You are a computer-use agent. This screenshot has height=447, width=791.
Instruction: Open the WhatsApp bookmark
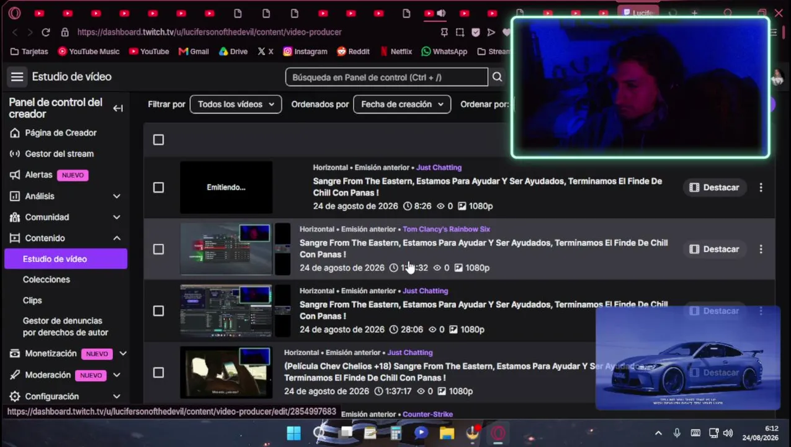444,52
